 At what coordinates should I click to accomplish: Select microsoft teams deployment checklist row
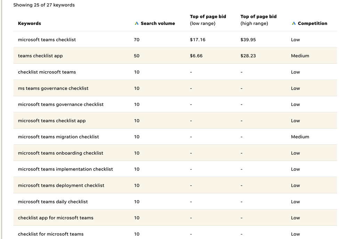[175, 185]
